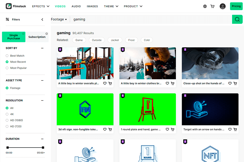Click the related tag Outside
This screenshot has width=244, height=162.
click(97, 40)
